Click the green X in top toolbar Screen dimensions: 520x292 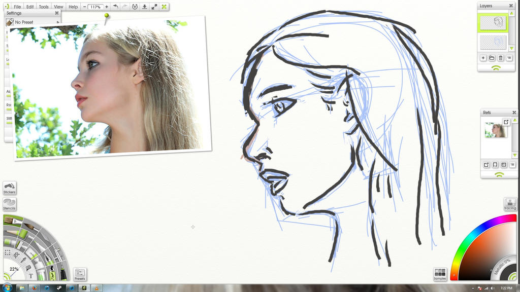(164, 7)
